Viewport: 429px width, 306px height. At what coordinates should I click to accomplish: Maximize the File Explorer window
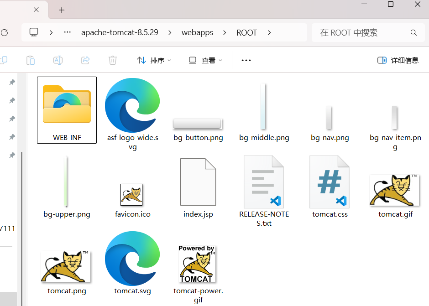click(x=391, y=4)
